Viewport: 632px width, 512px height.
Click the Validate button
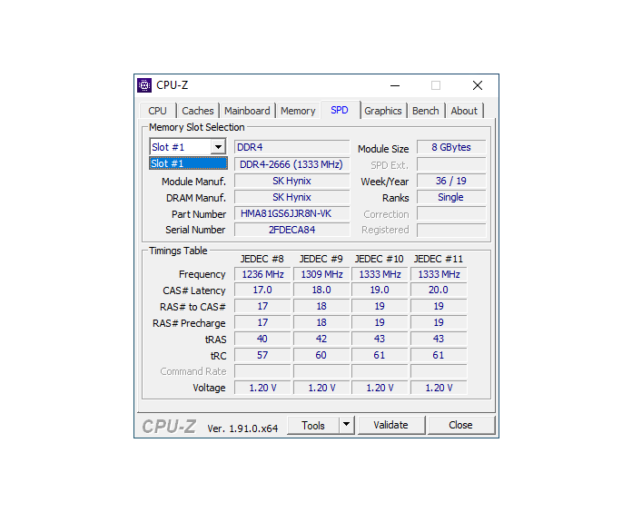tap(391, 426)
